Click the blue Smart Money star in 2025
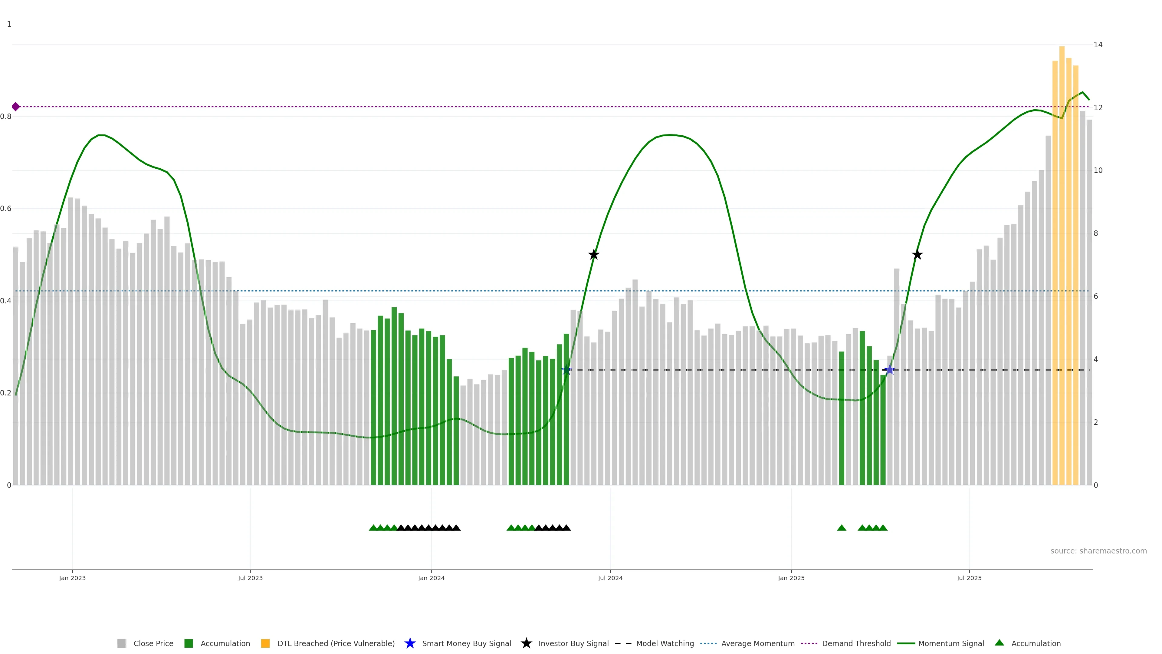Image resolution: width=1162 pixels, height=654 pixels. [890, 370]
